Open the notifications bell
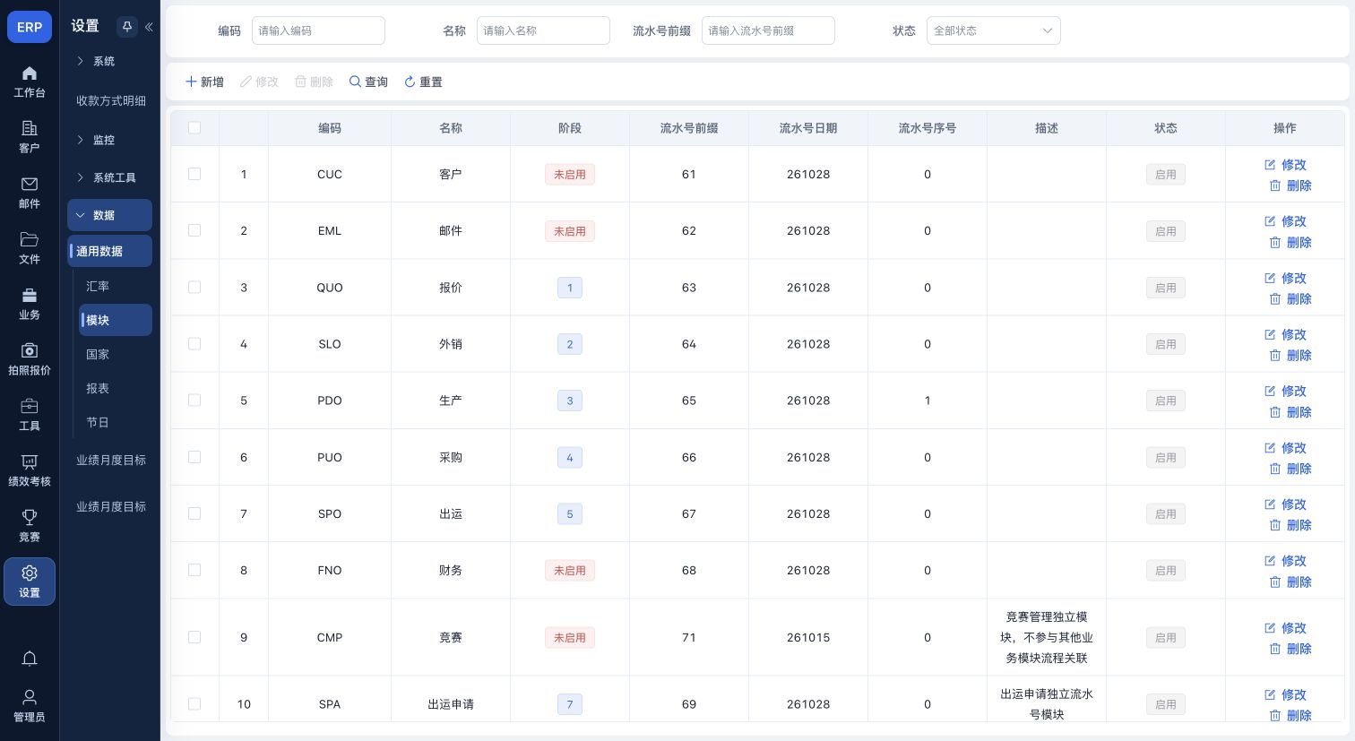This screenshot has height=741, width=1355. (x=30, y=659)
